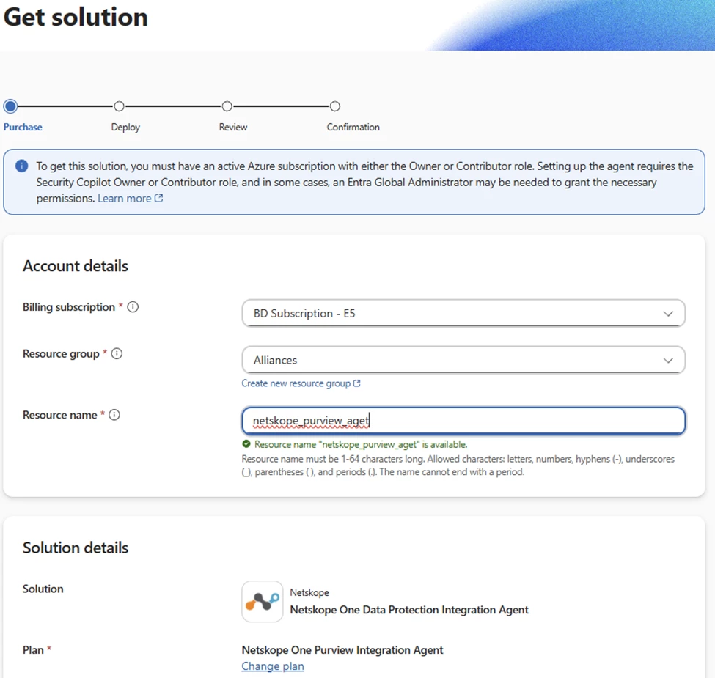Click the Change plan link
Viewport: 715px width, 678px height.
coord(273,666)
